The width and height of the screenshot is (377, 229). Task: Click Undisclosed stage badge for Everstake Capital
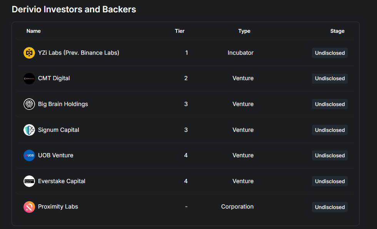330,181
